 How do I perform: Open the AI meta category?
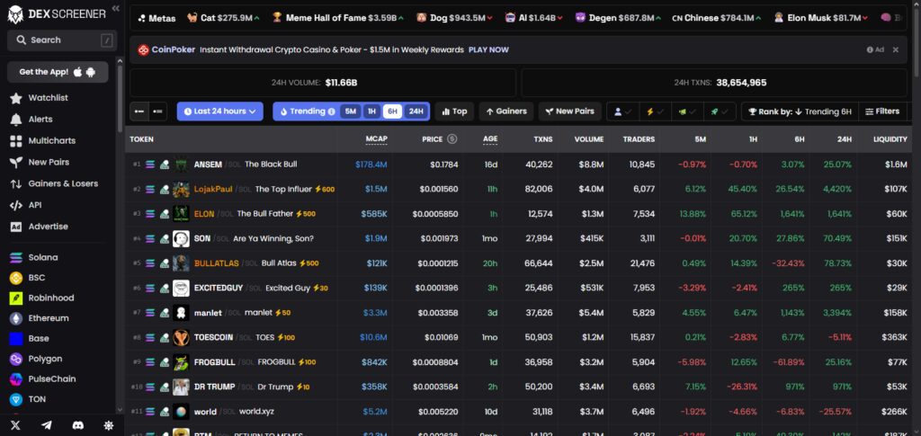534,18
